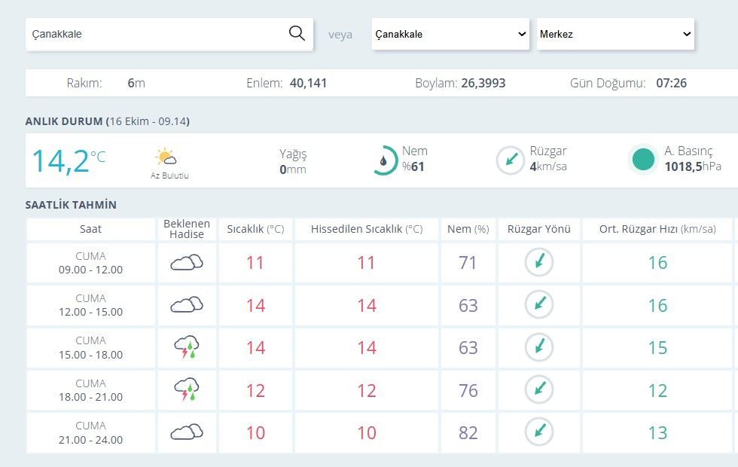This screenshot has height=467, width=738.
Task: Click the 14,2 °C current temperature
Action: pos(69,161)
